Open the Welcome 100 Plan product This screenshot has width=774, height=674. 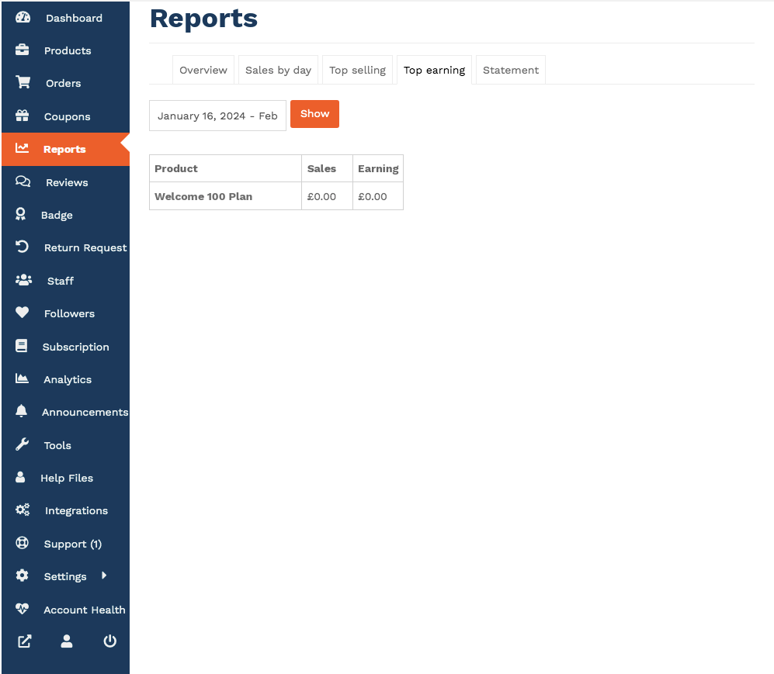tap(203, 196)
